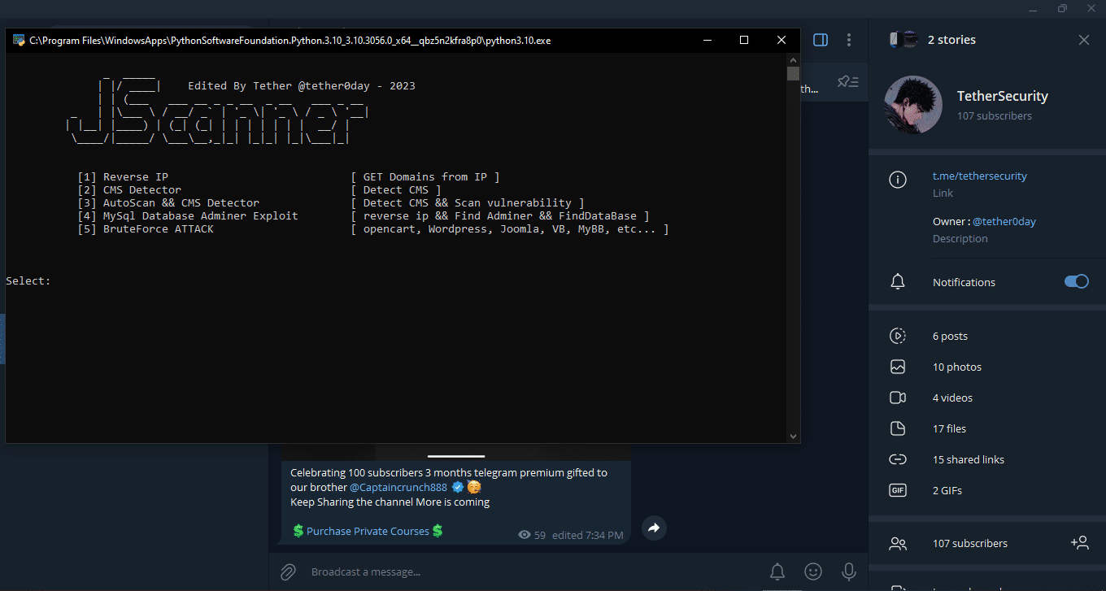Click the microphone voice message icon
This screenshot has width=1106, height=591.
point(848,571)
